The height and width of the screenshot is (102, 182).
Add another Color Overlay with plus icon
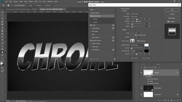point(113,37)
